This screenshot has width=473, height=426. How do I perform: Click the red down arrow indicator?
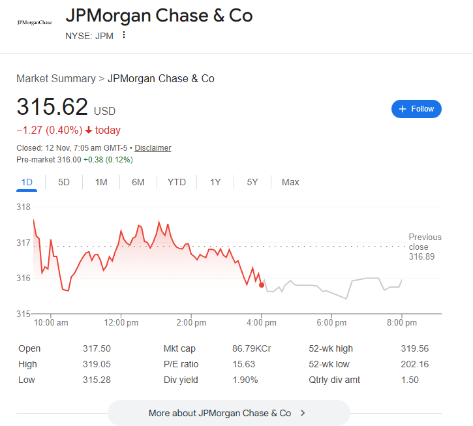pos(89,130)
